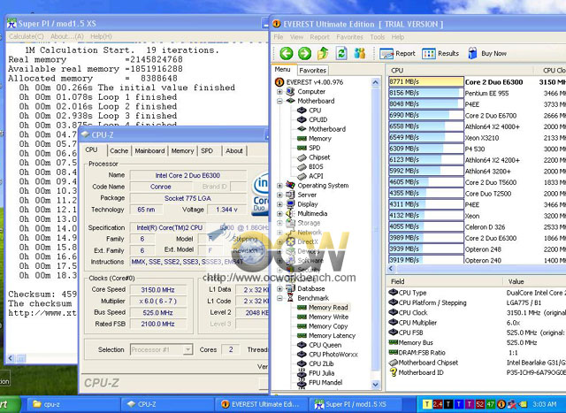Image resolution: width=566 pixels, height=413 pixels.
Task: Switch to Super PI / mod1.5 XS taskbar button
Action: tap(356, 404)
